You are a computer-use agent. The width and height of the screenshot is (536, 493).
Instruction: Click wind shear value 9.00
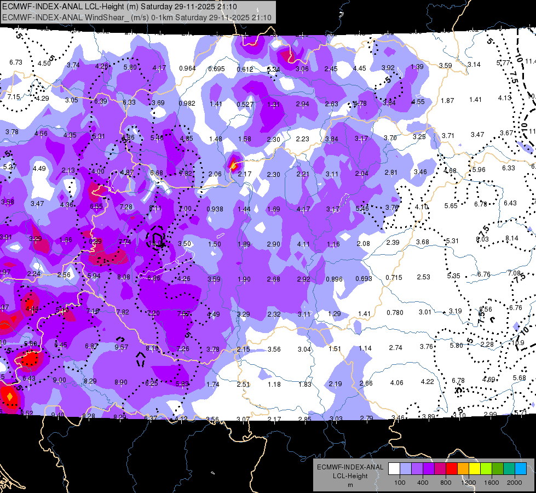coord(60,380)
